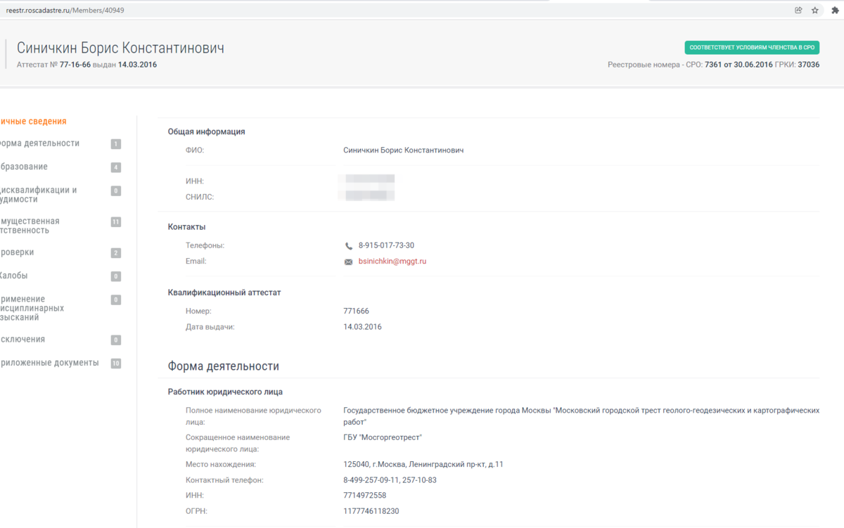Select Форма деятельности in the sidebar
The height and width of the screenshot is (528, 844).
click(39, 143)
